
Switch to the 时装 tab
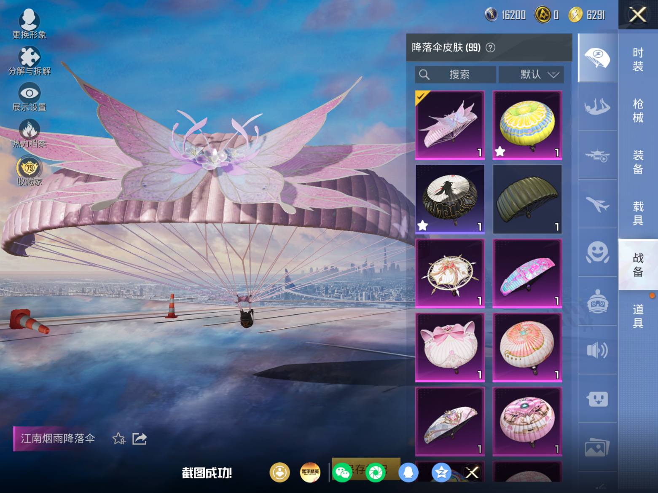coord(638,59)
